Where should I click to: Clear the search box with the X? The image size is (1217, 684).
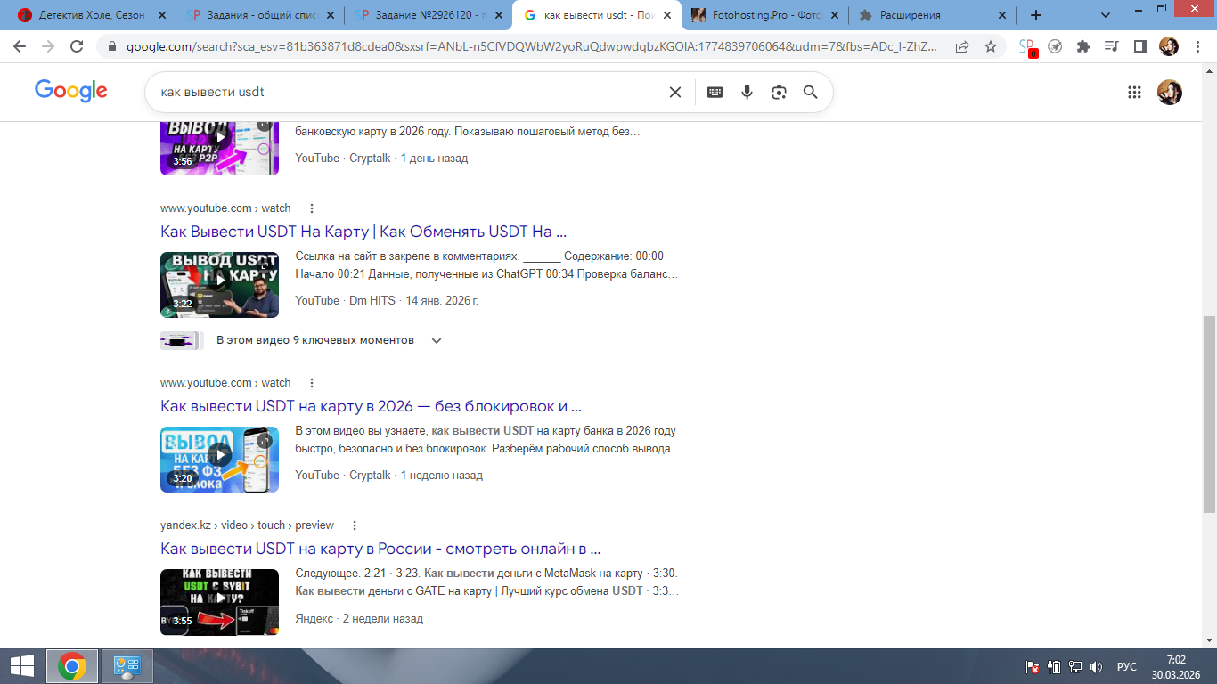[x=675, y=92]
